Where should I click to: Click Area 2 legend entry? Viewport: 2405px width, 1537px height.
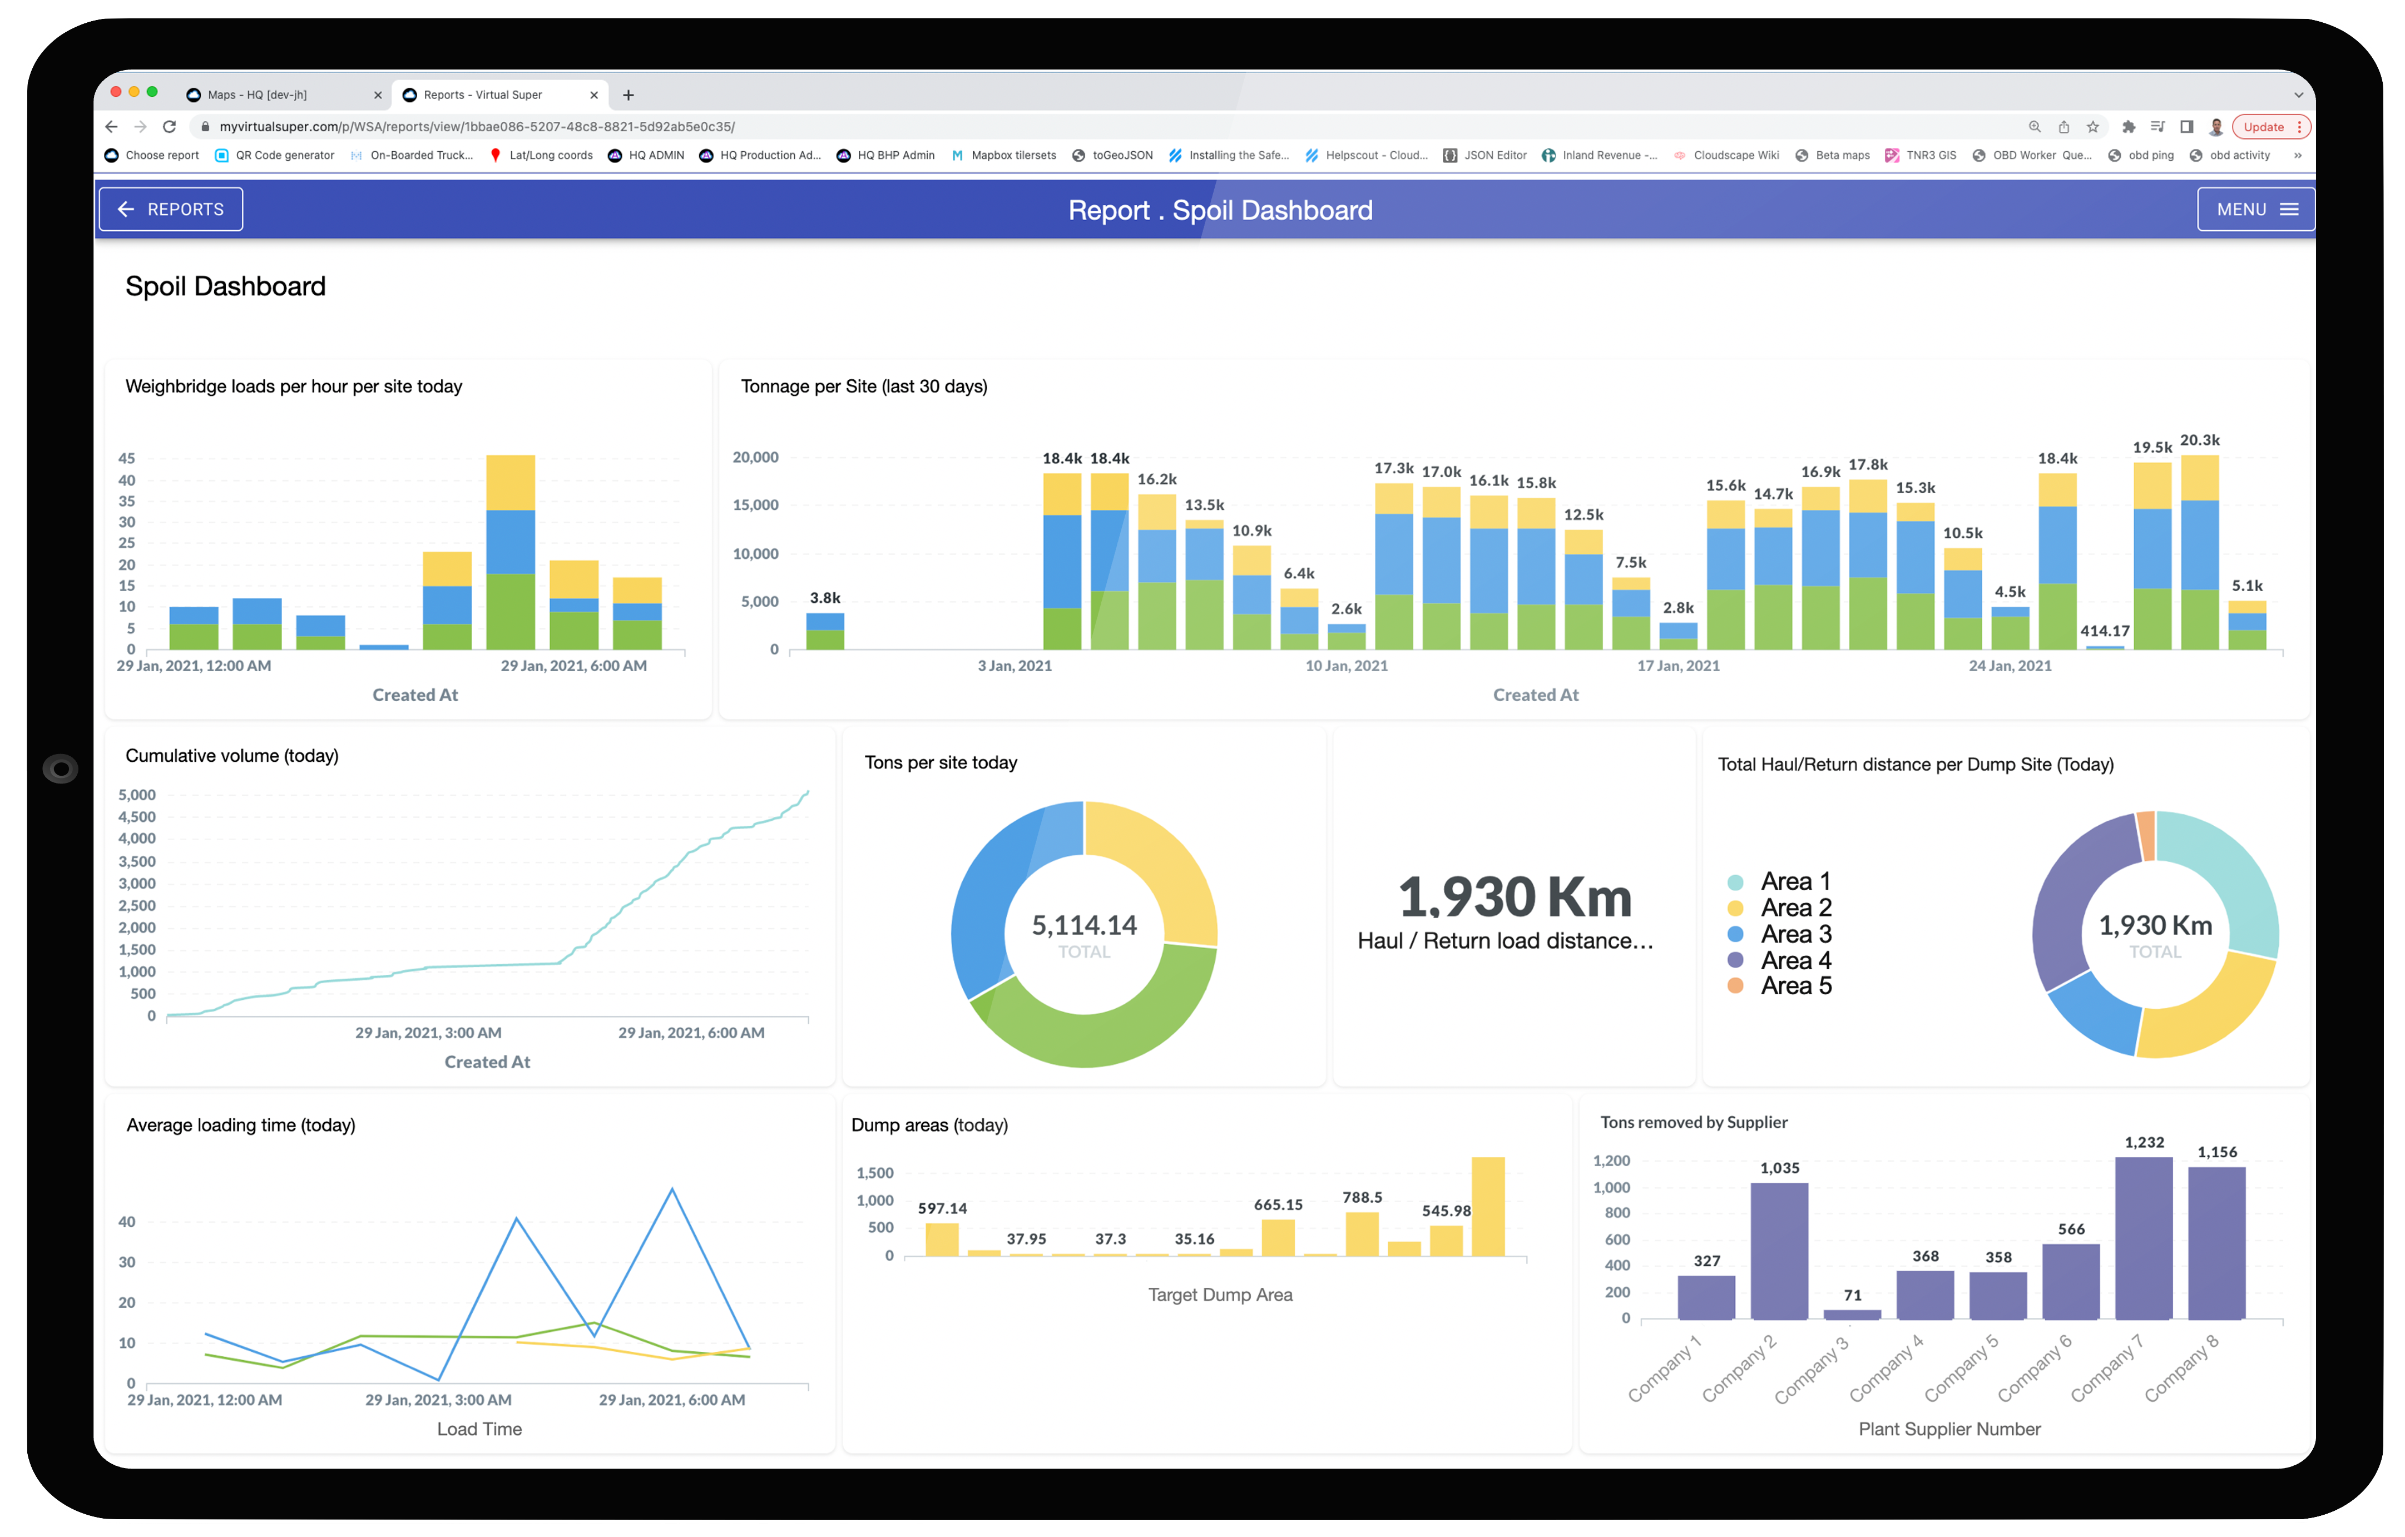tap(1780, 908)
